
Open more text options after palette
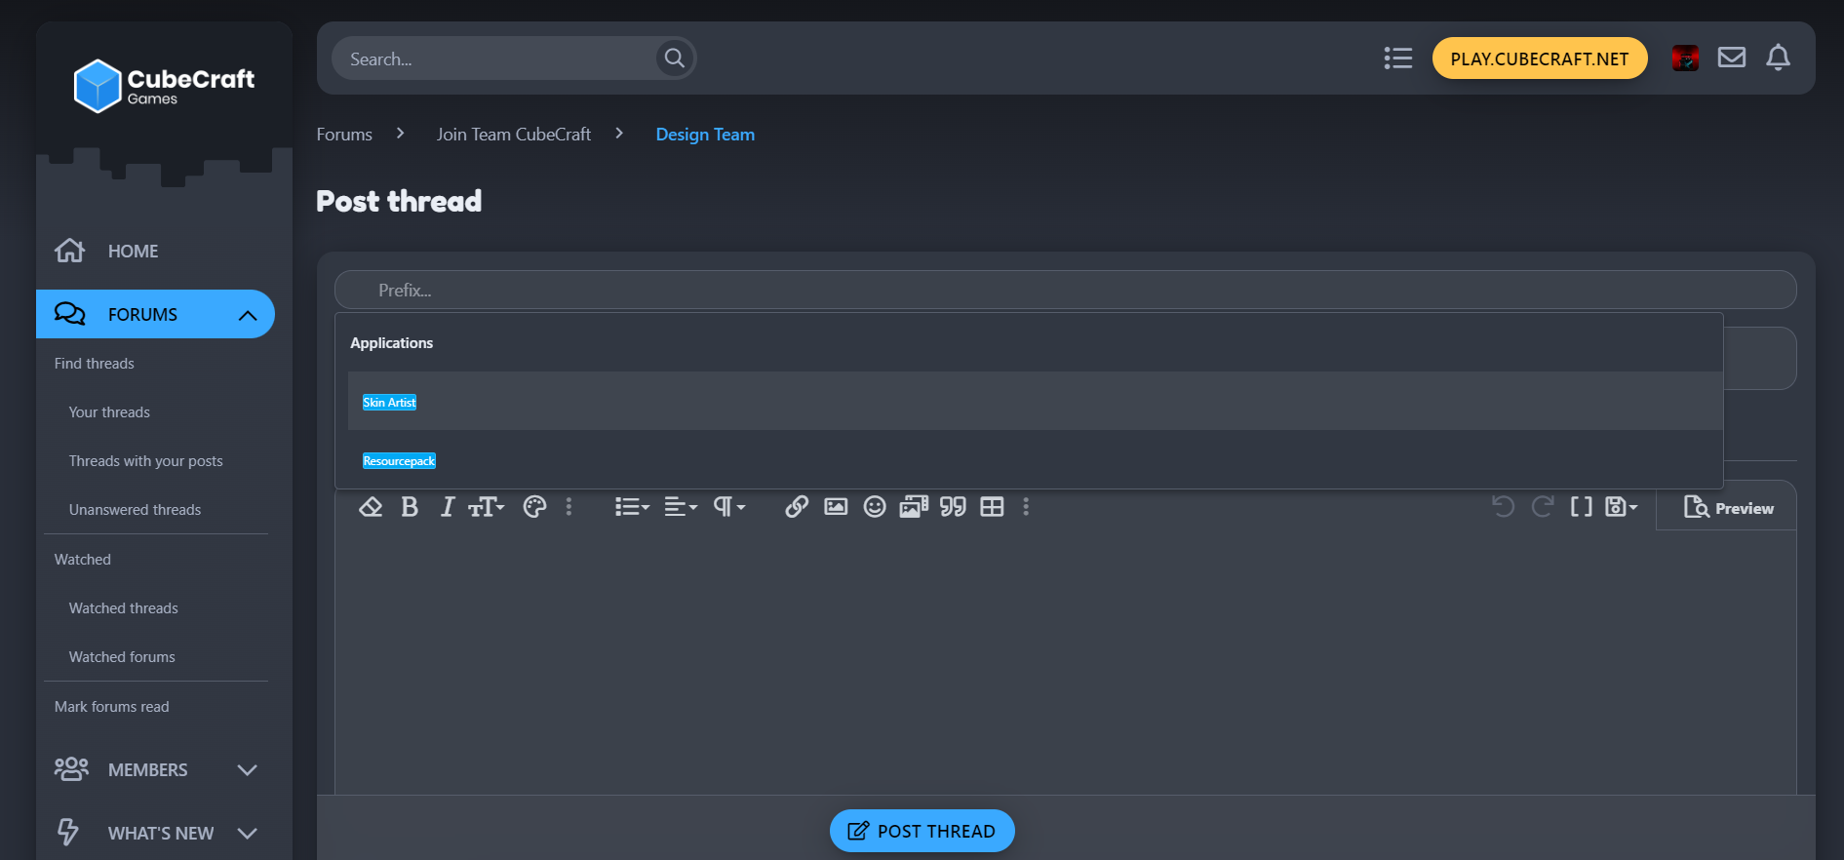tap(569, 506)
